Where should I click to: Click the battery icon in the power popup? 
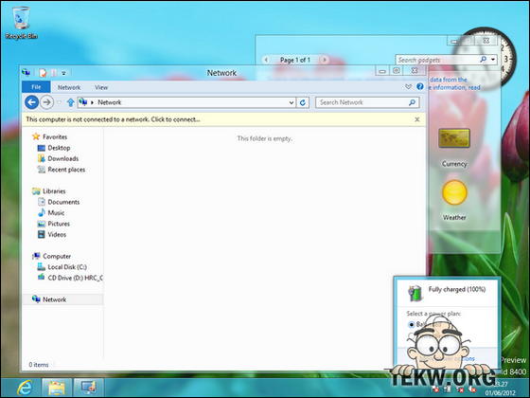pos(415,293)
